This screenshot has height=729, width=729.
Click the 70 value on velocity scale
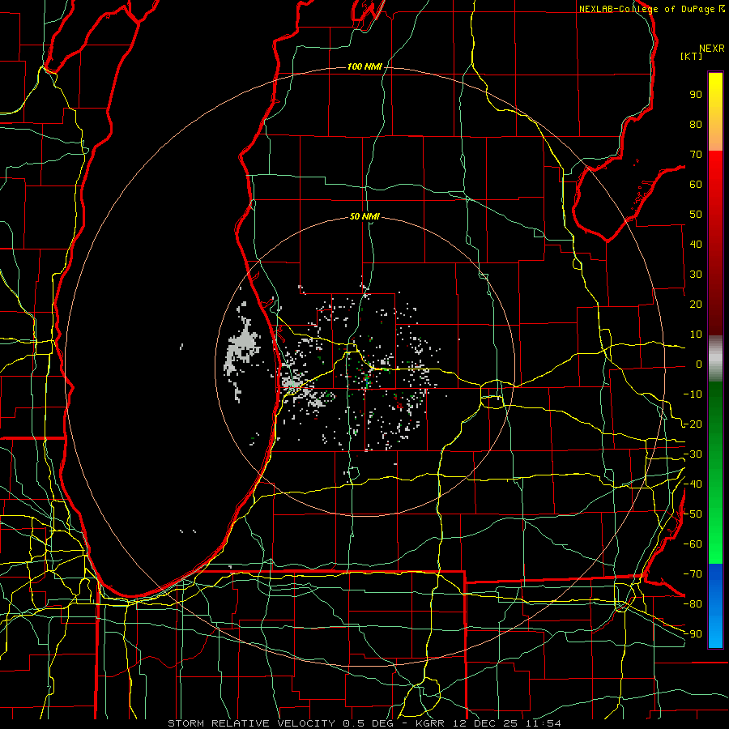pos(696,155)
